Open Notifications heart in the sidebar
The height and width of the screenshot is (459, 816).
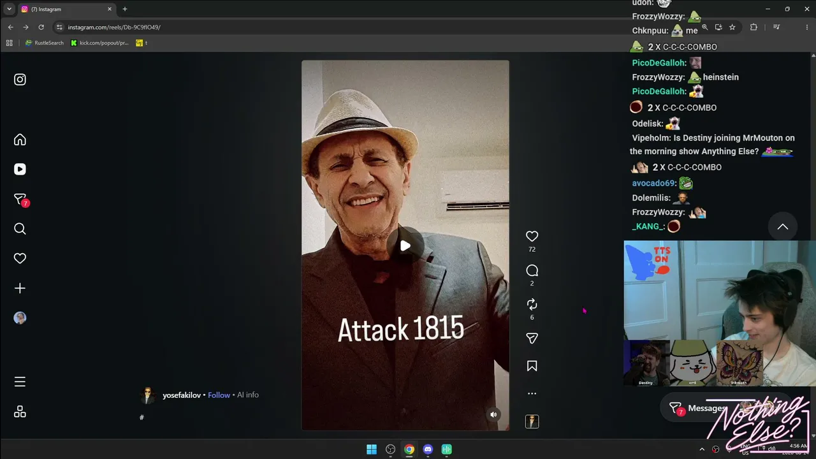[20, 258]
